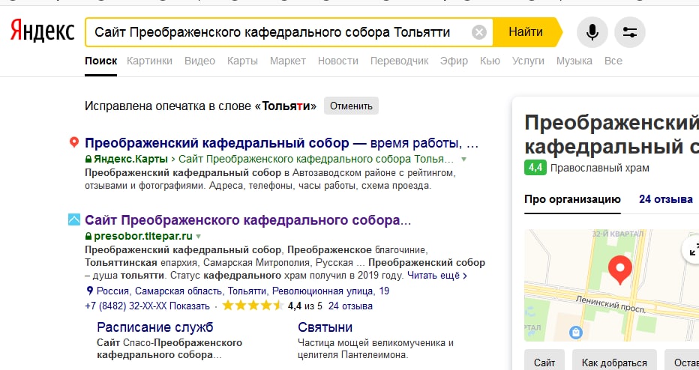Open 24 отзыва link under second result
The width and height of the screenshot is (699, 370).
point(350,306)
